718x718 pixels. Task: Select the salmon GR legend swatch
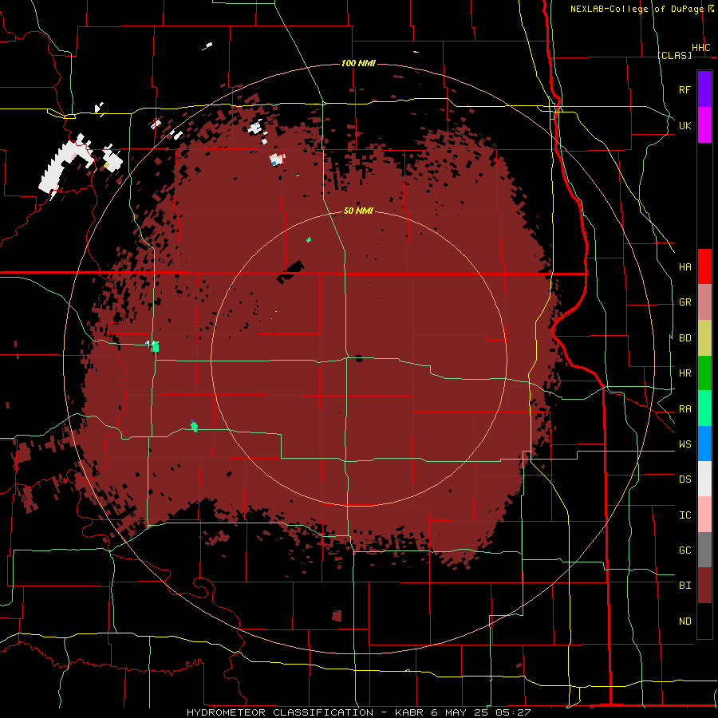[704, 302]
